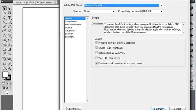This screenshot has height=110, width=196.
Task: Activate the Paintbrush tool
Action: pyautogui.click(x=4, y=27)
